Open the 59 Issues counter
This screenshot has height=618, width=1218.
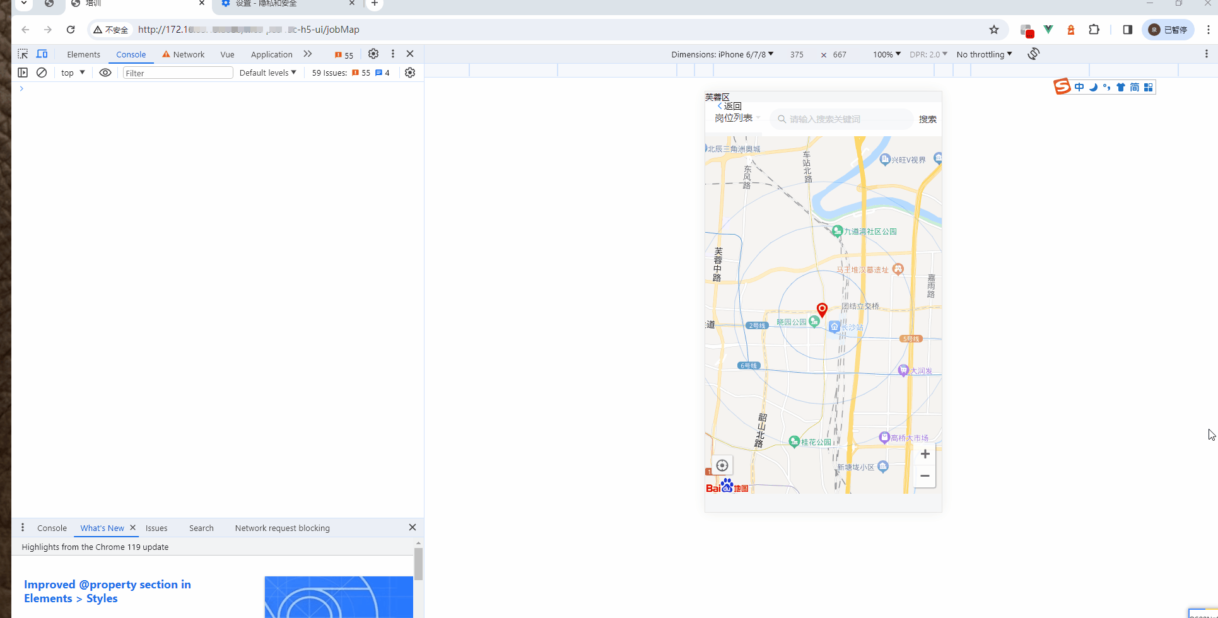[351, 73]
